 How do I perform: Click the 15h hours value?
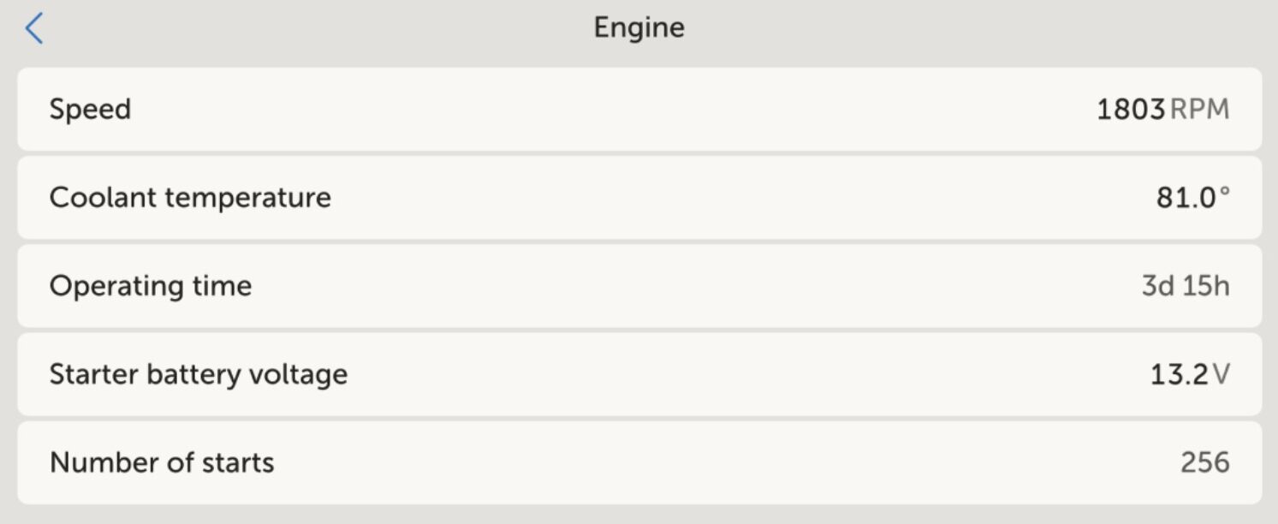coord(1206,286)
